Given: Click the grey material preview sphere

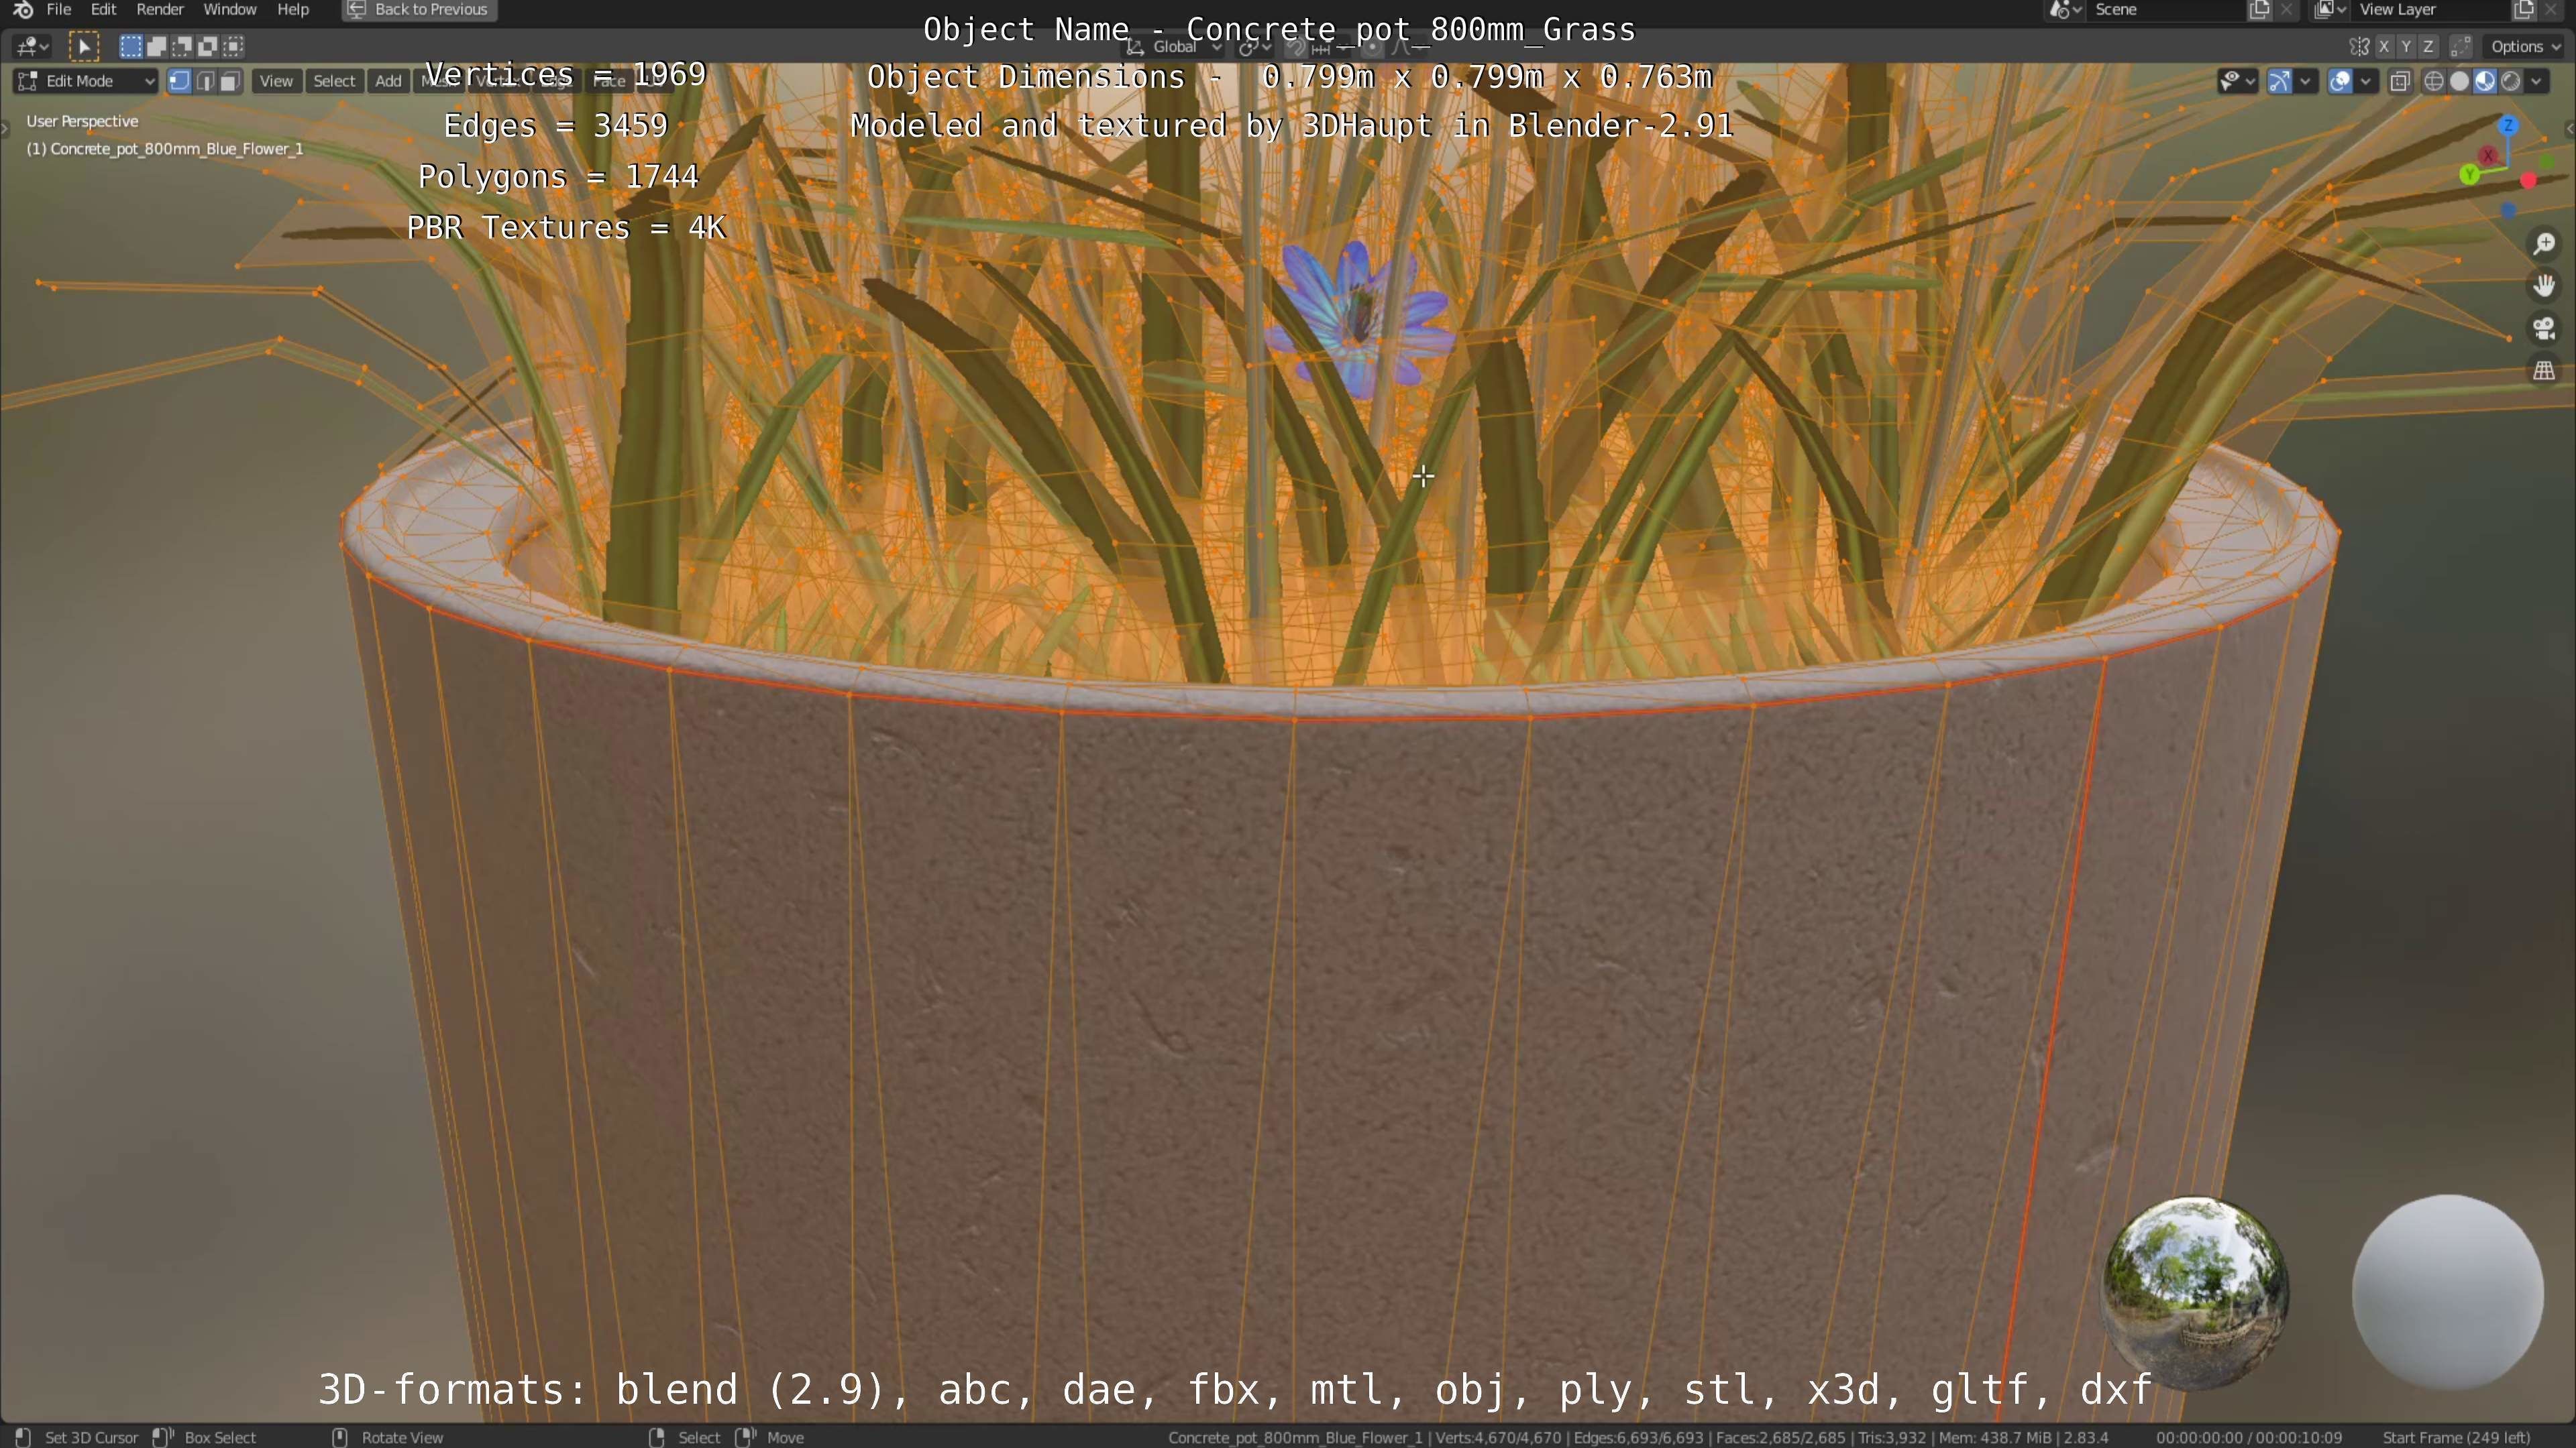Looking at the screenshot, I should pos(2448,1291).
